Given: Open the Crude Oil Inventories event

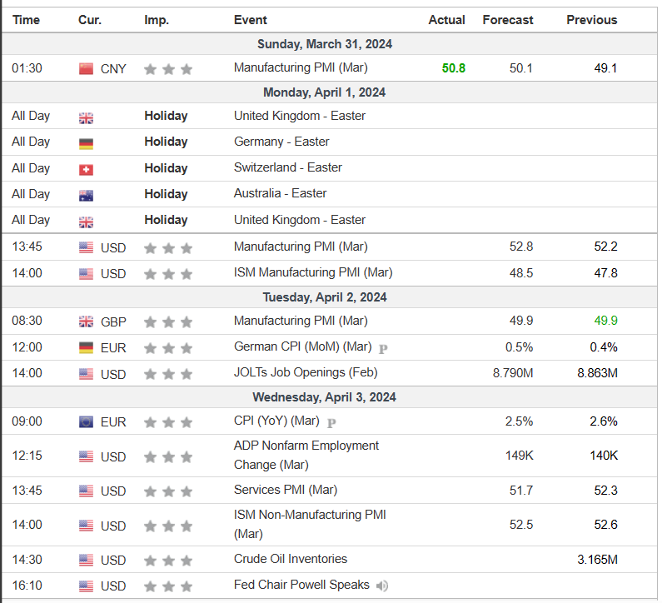Looking at the screenshot, I should [x=291, y=559].
